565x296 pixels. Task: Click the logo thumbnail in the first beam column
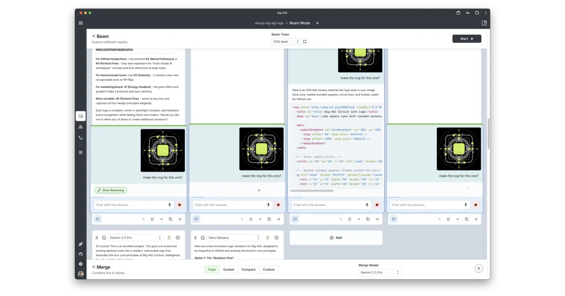(x=162, y=150)
